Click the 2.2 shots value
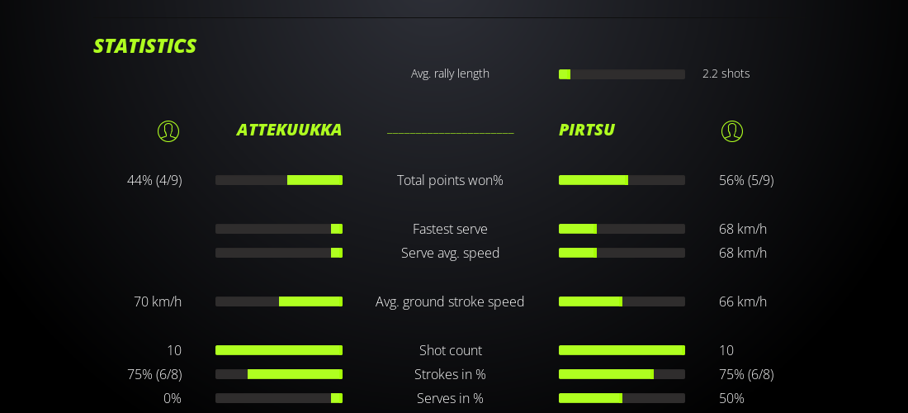 (x=726, y=74)
